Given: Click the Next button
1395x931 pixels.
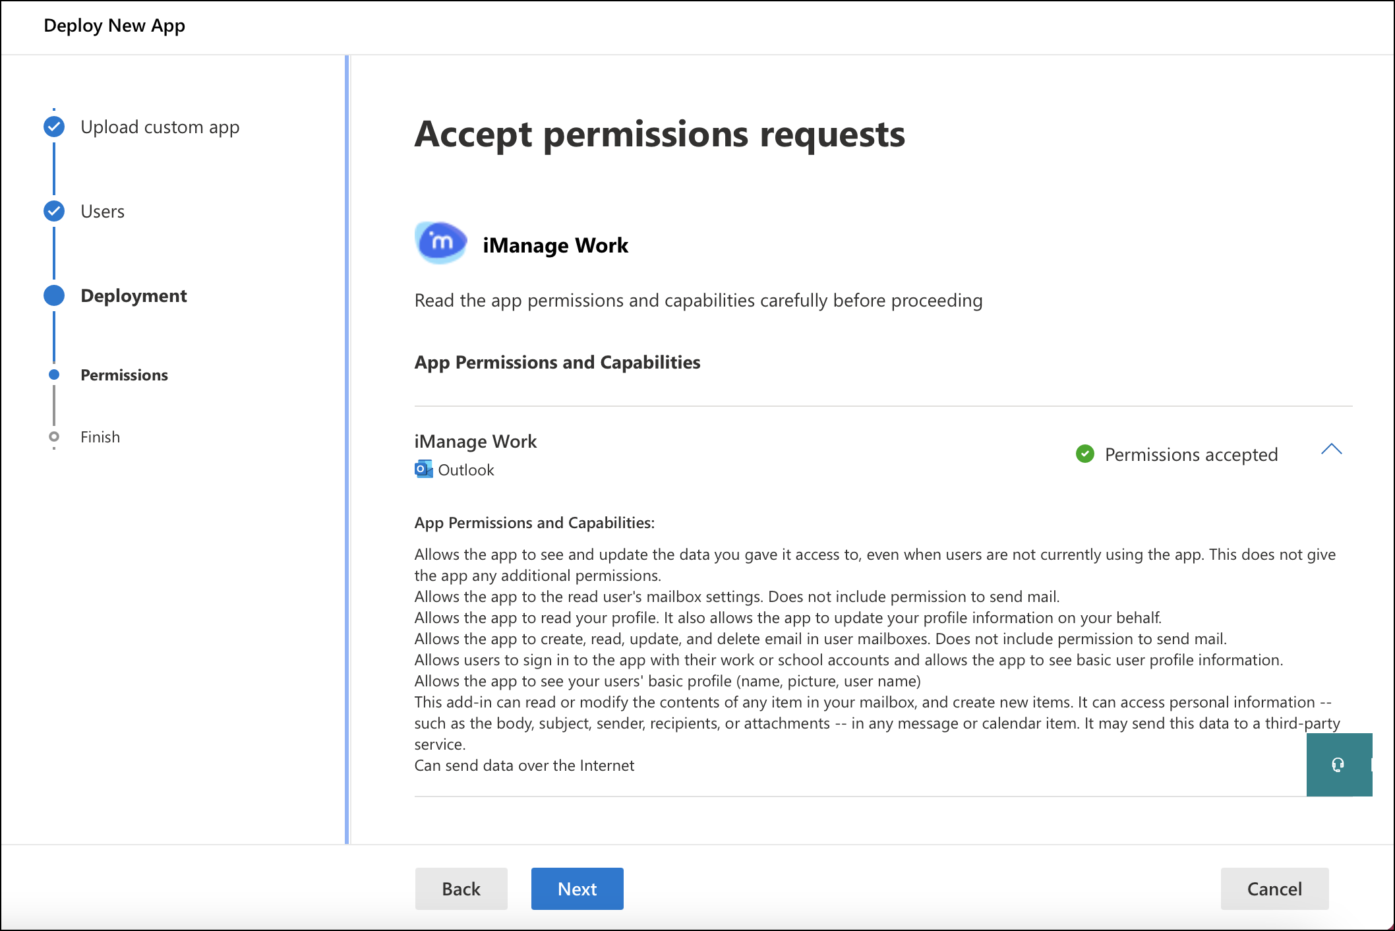Looking at the screenshot, I should (577, 888).
